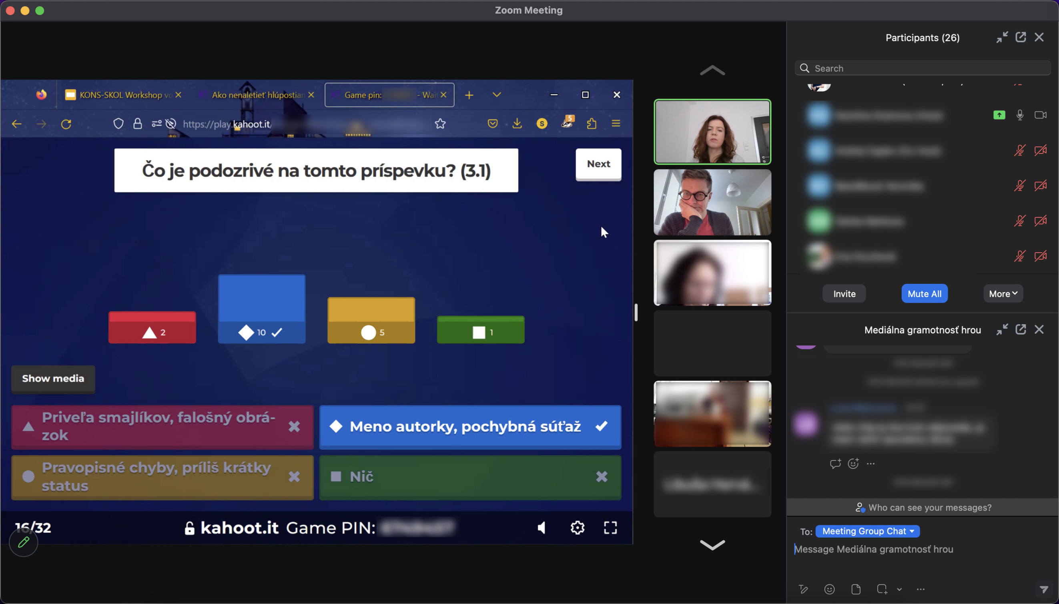This screenshot has width=1059, height=604.
Task: Open Firefox extensions puzzle icon
Action: click(x=592, y=124)
